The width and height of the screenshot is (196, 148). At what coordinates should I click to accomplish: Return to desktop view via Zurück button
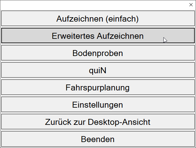pos(98,122)
